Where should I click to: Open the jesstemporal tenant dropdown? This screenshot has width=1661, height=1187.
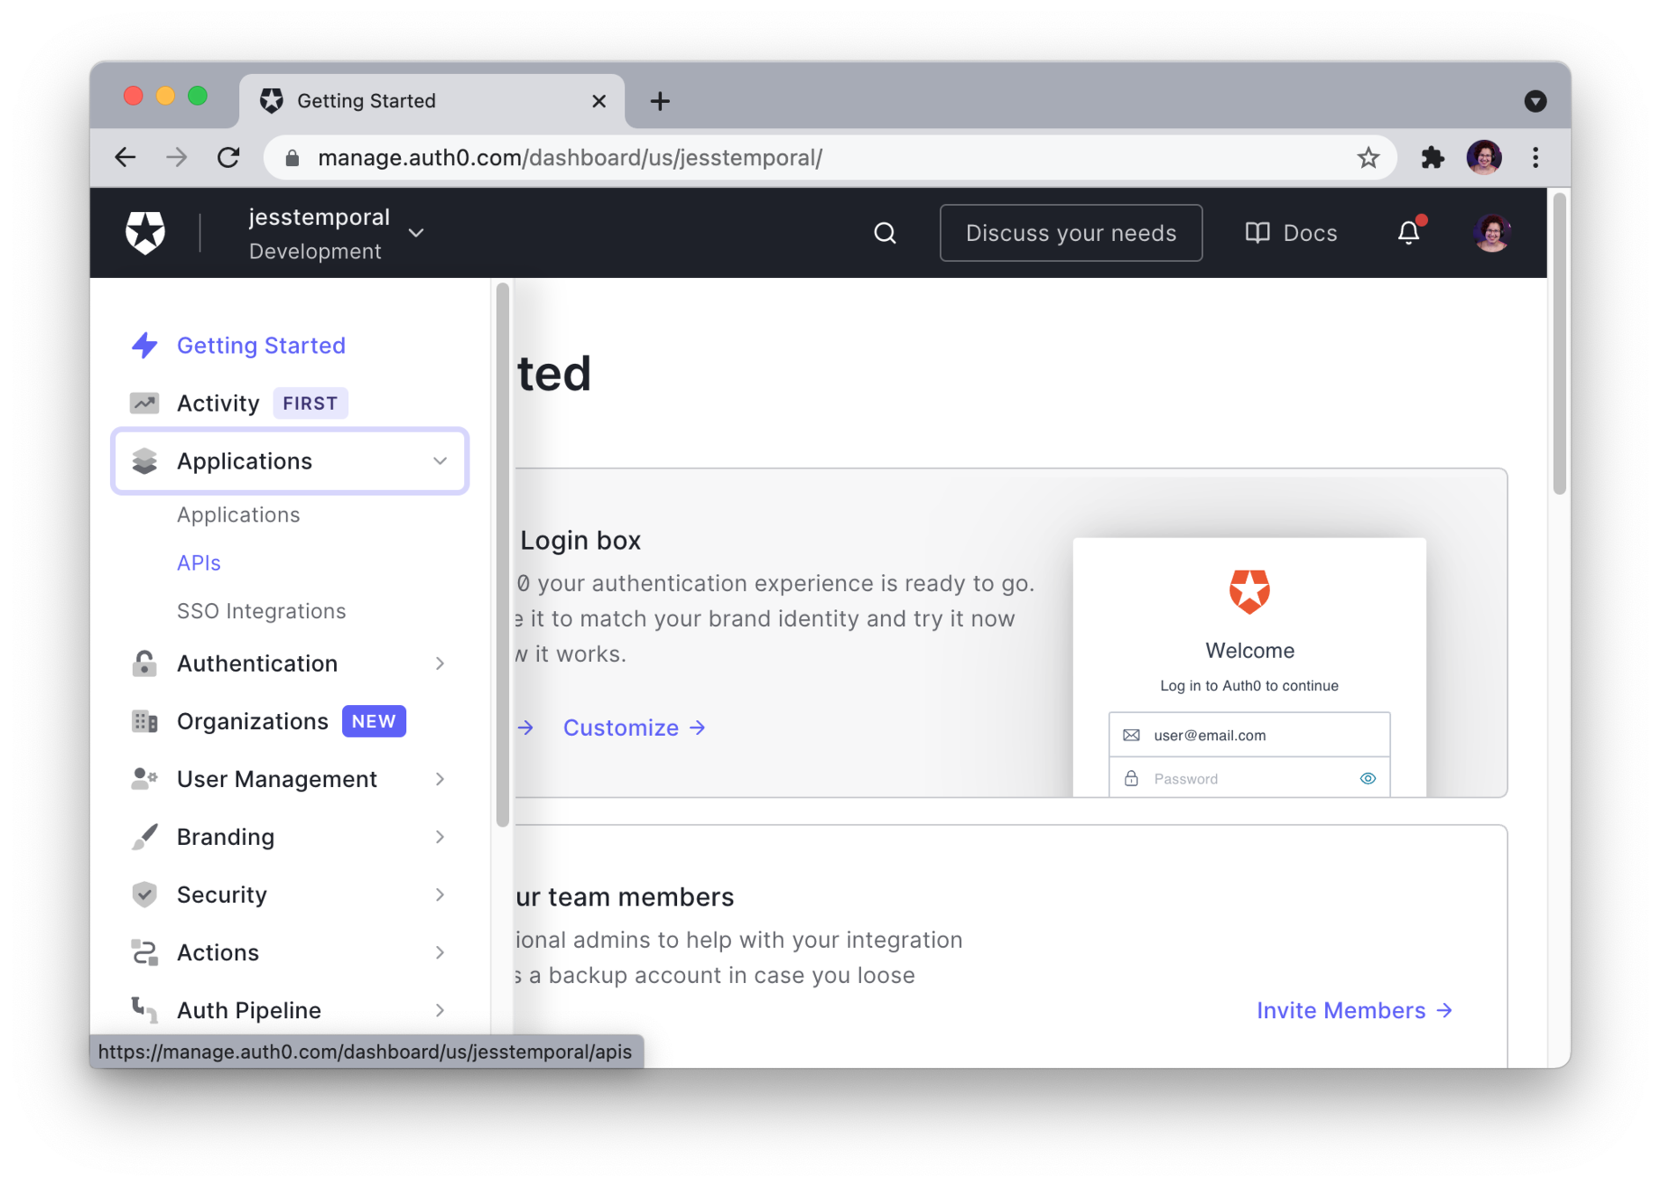pos(337,233)
